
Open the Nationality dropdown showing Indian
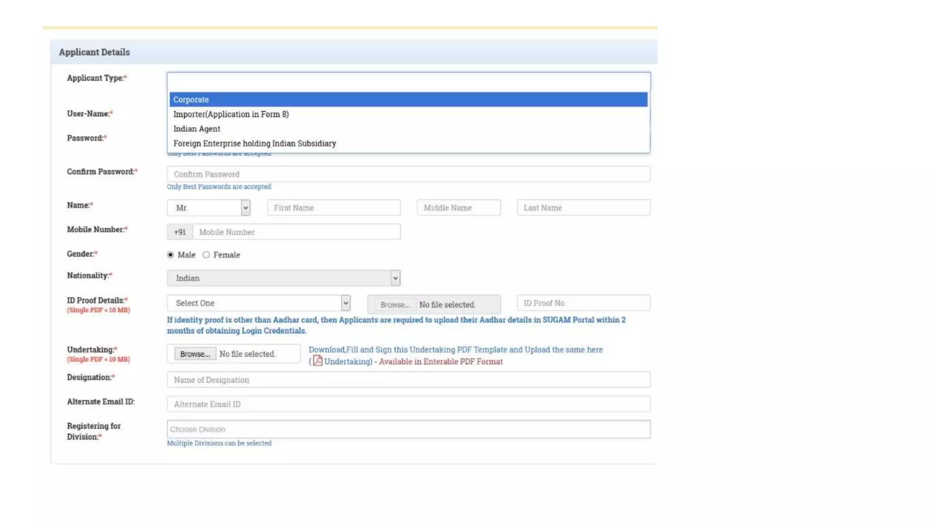pos(283,278)
